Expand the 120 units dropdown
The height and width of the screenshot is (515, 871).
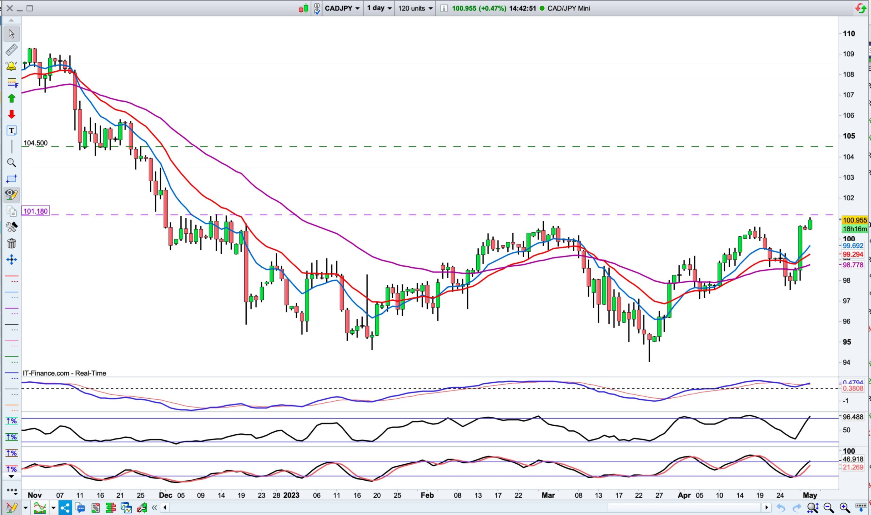coord(415,8)
